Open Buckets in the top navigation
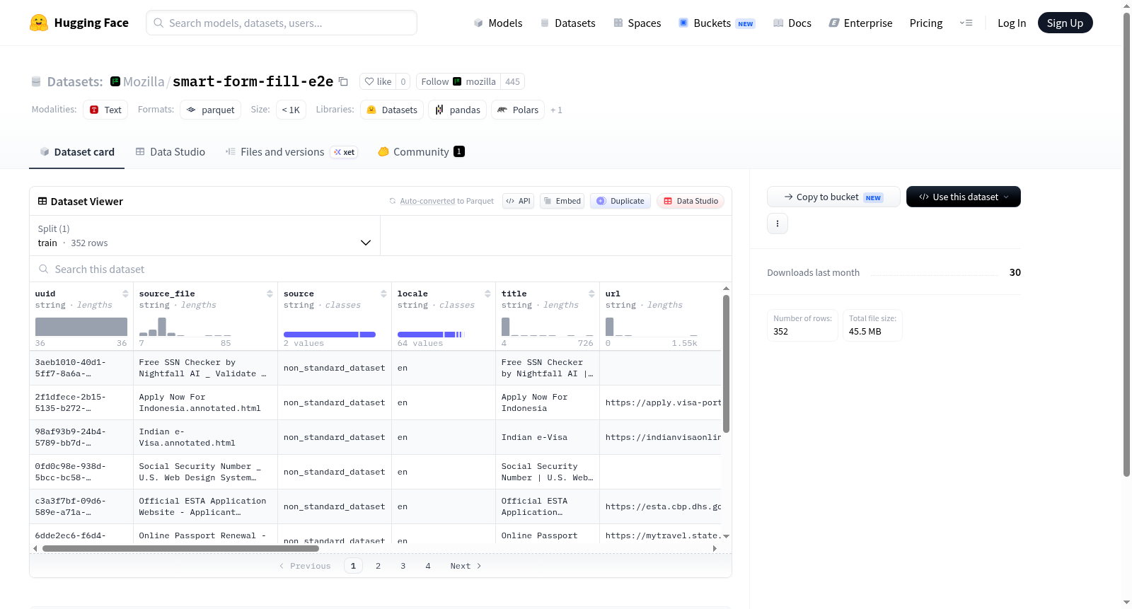 coord(716,23)
